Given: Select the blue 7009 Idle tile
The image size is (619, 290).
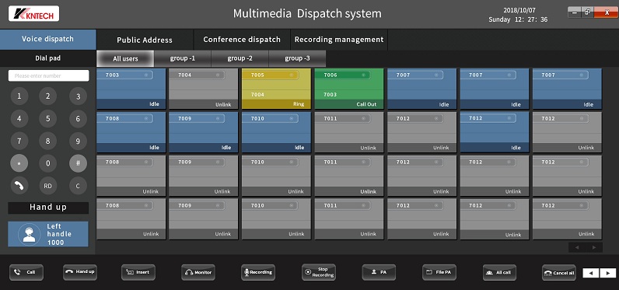Looking at the screenshot, I should point(203,132).
